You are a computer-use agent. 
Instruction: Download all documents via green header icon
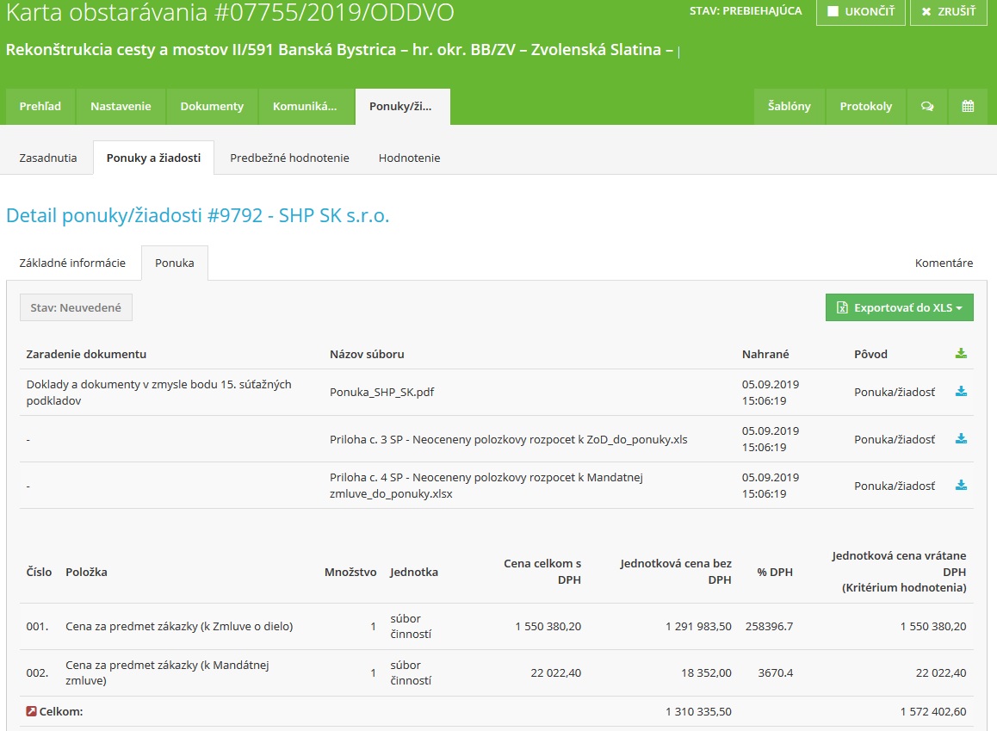tap(961, 354)
